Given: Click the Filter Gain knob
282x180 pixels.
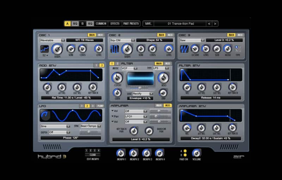Looking at the screenshot, I should pos(117,93).
